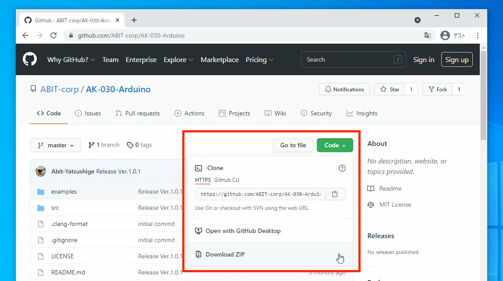Open a new browser tab with the plus icon

click(134, 20)
